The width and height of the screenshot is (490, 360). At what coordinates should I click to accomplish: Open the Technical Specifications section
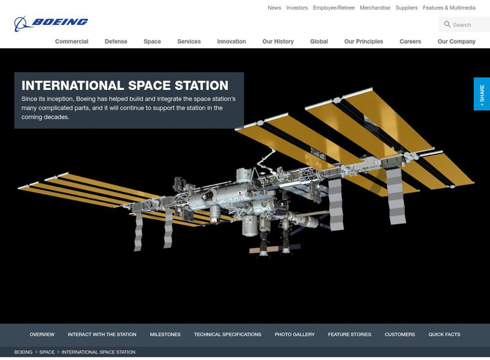227,334
